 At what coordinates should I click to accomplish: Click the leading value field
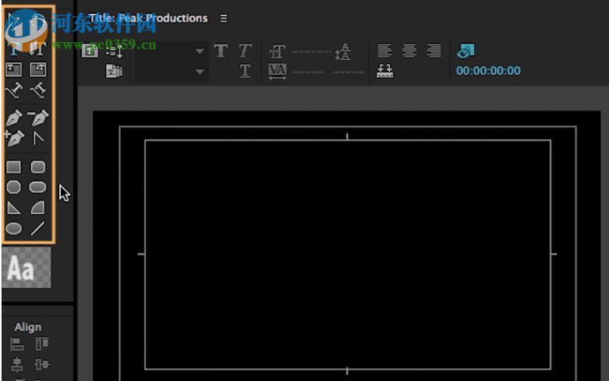pos(349,72)
